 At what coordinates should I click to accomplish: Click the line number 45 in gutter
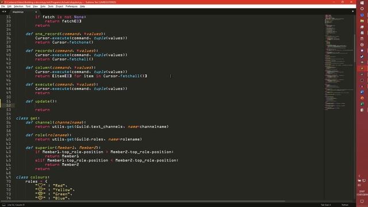9,76
